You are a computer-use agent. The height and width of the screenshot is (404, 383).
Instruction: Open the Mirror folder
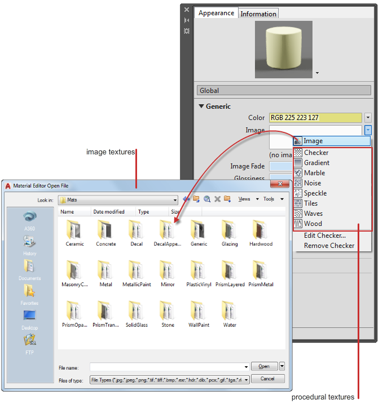(168, 274)
